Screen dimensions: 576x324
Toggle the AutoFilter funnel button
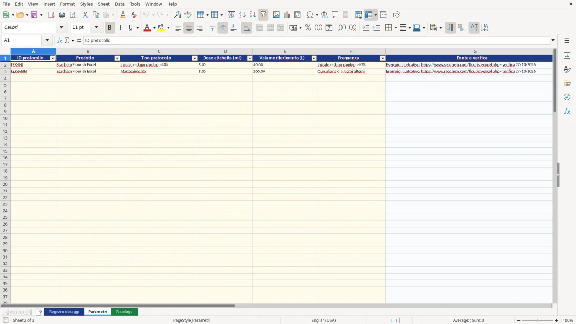(263, 15)
